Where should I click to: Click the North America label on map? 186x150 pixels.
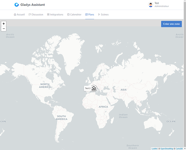45,85
